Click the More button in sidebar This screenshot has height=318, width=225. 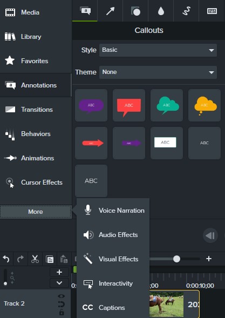pos(36,212)
